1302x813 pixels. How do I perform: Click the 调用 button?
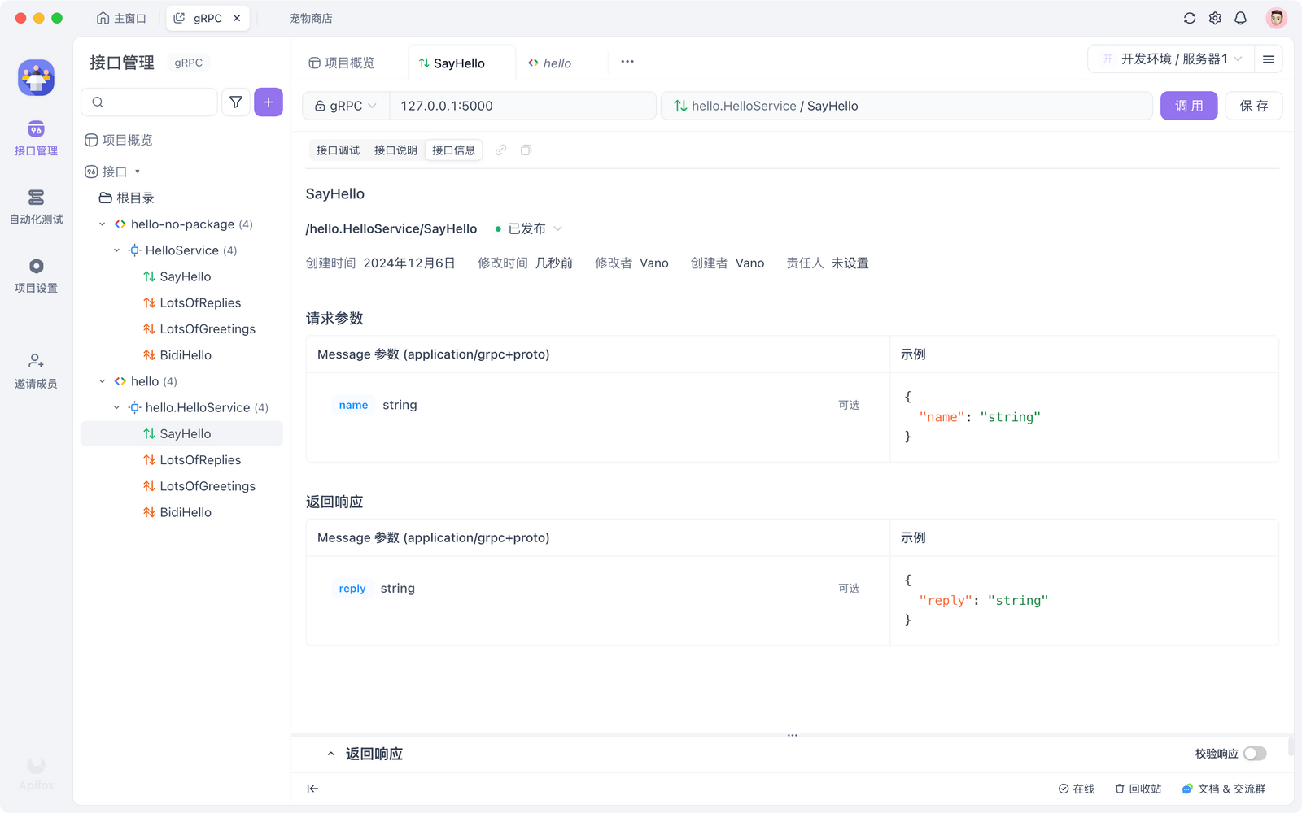1188,106
